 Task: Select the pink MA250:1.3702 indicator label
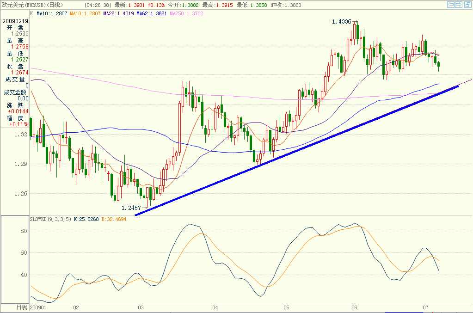(186, 13)
